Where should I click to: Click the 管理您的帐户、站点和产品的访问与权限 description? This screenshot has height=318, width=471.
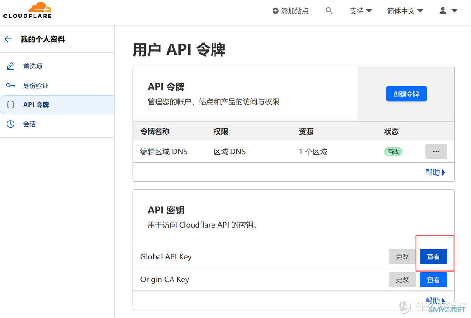point(213,102)
